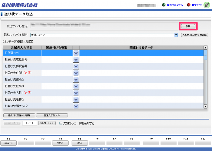Image resolution: width=212 pixels, height=151 pixels.
Task: Click the disabled <<前レコード button
Action: tap(12, 123)
